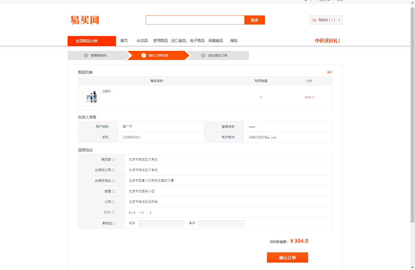
Task: Click the 洗面奶 product thumbnail
Action: (x=91, y=97)
